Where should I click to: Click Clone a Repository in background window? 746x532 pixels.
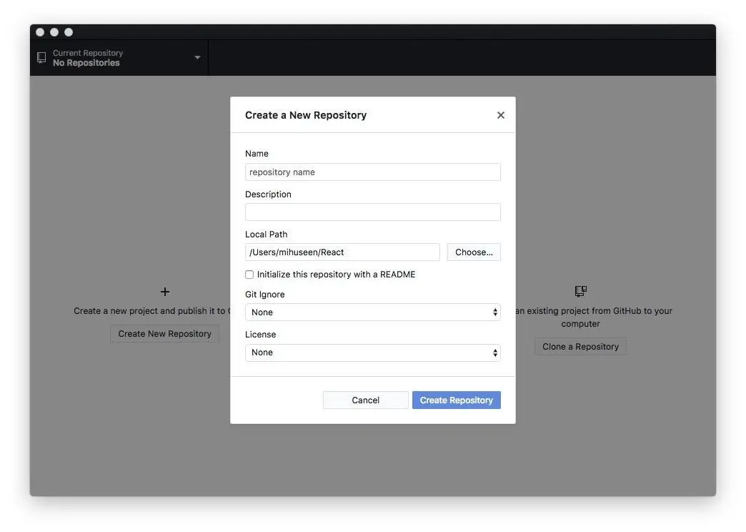point(580,347)
